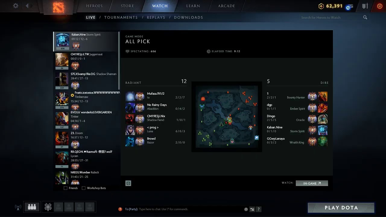Click the first party slot avatar
Image resolution: width=386 pixels, height=217 pixels.
(48, 207)
